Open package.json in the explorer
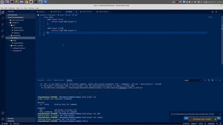 [x=17, y=51]
